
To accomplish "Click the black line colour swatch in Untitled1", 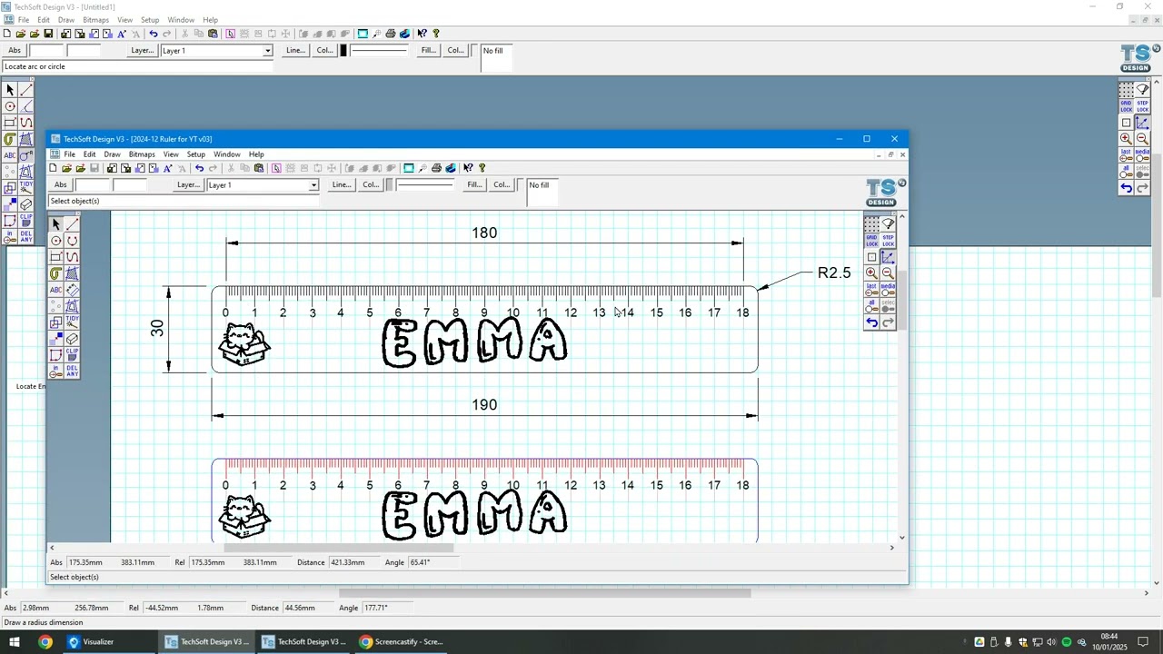I will point(343,51).
